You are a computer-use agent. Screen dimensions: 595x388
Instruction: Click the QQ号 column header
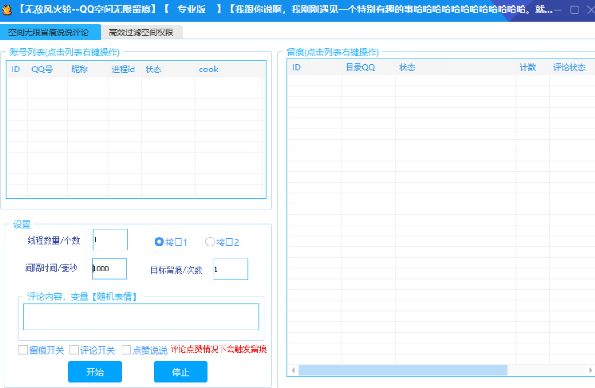click(x=42, y=69)
